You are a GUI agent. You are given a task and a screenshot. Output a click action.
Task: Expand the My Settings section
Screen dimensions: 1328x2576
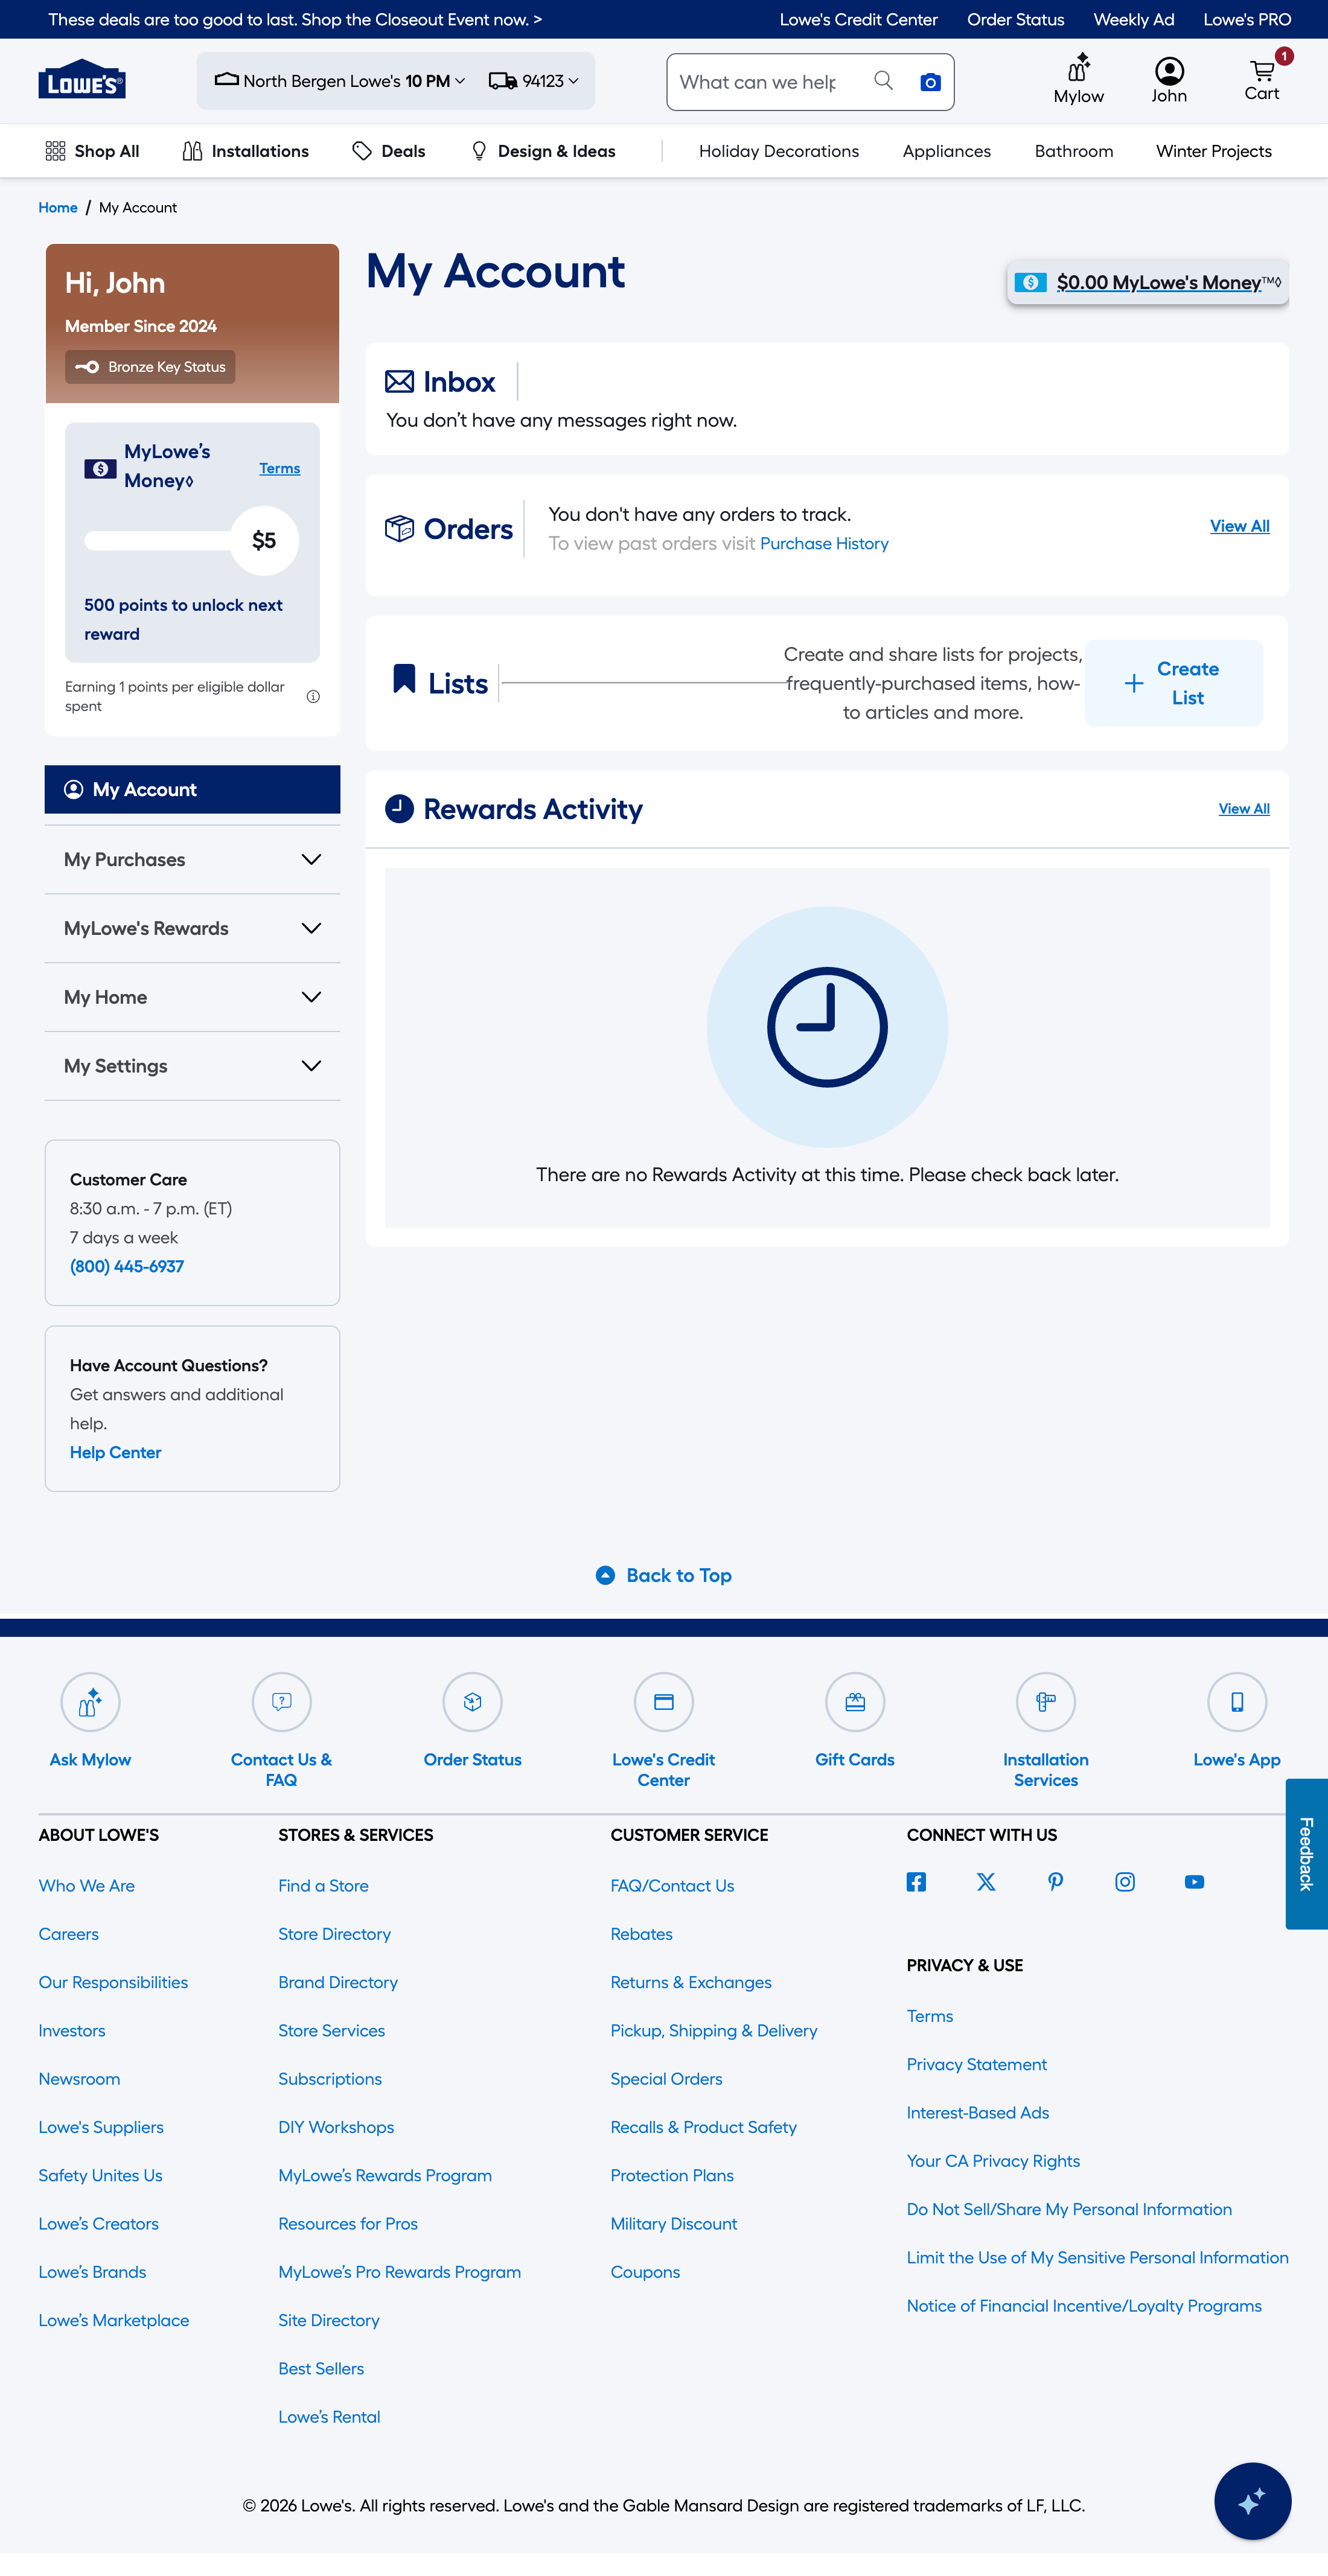click(x=192, y=1066)
